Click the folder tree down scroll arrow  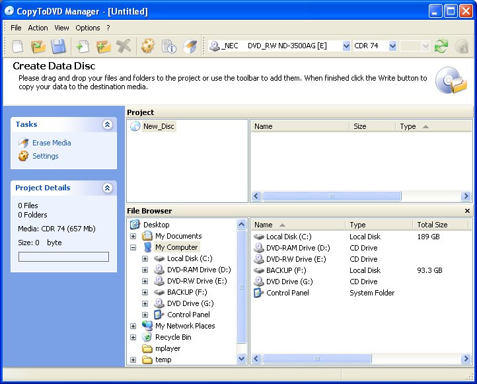click(x=242, y=358)
